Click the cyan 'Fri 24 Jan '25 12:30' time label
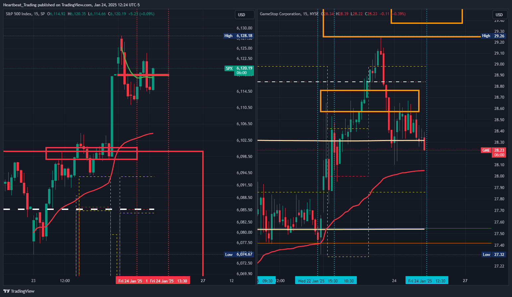The height and width of the screenshot is (297, 512). click(427, 281)
